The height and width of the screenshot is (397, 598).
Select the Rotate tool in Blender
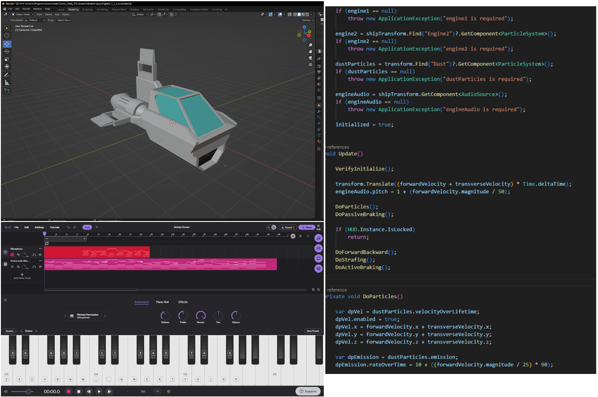(7, 51)
